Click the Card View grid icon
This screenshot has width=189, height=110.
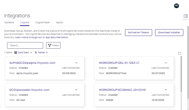click(x=15, y=52)
